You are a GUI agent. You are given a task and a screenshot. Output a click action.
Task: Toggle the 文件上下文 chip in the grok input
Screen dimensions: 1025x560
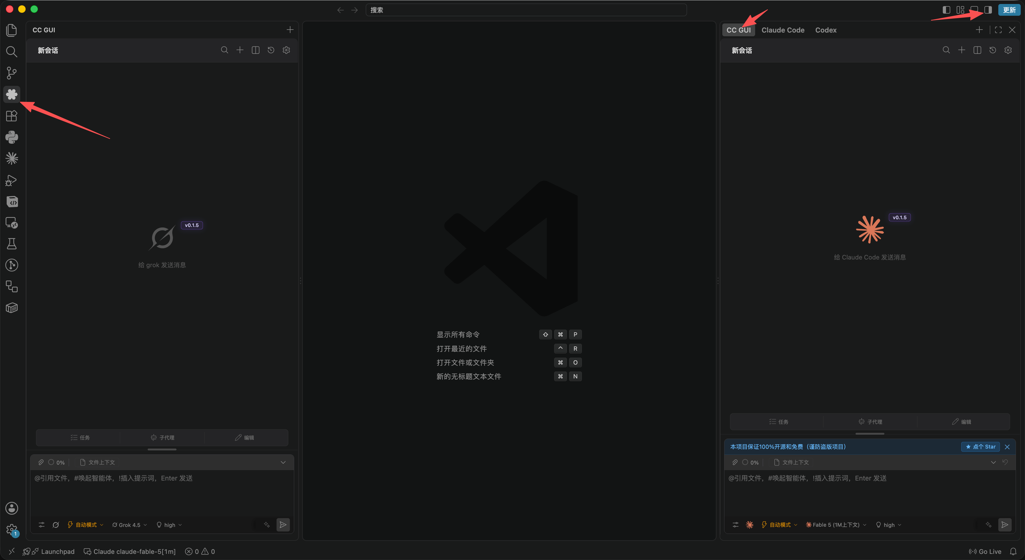click(97, 462)
